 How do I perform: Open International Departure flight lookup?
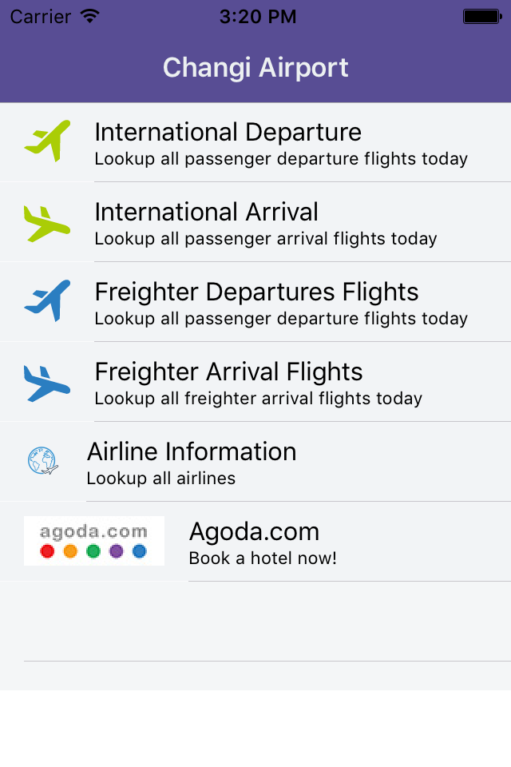tap(255, 141)
